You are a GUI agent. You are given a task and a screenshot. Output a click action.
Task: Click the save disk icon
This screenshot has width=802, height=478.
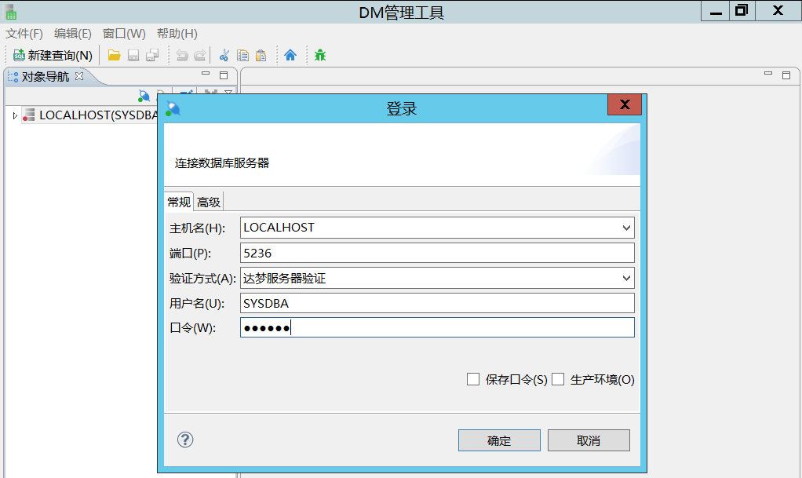[133, 55]
